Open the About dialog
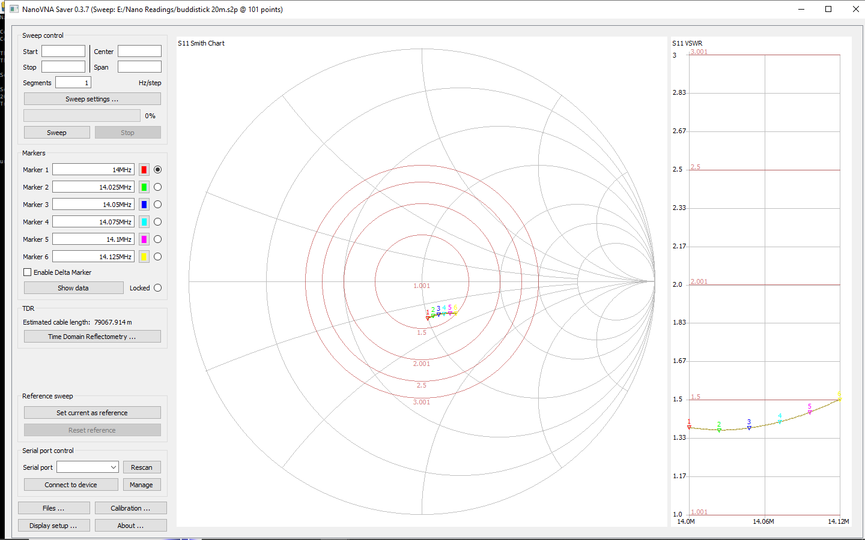This screenshot has width=865, height=540. click(131, 526)
